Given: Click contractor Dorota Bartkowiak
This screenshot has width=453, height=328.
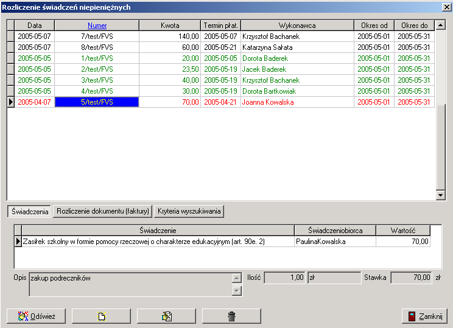Looking at the screenshot, I should tap(269, 91).
